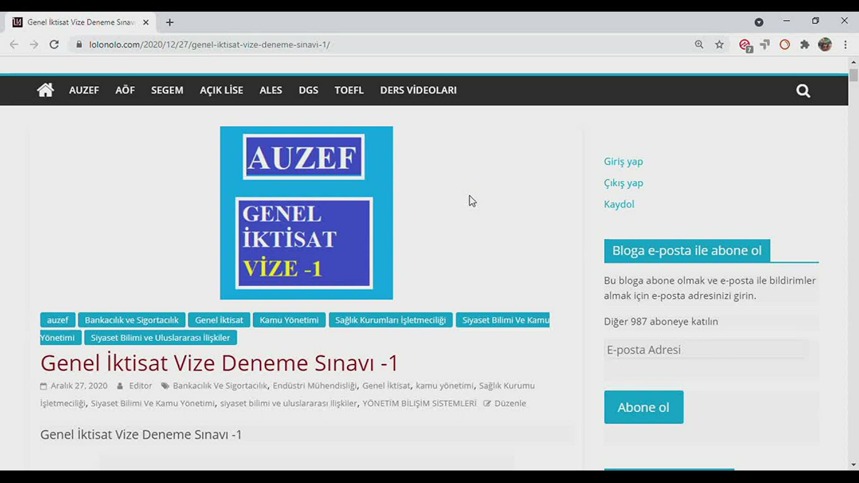Open the browser zoom magnifier icon
This screenshot has width=859, height=483.
pyautogui.click(x=699, y=44)
